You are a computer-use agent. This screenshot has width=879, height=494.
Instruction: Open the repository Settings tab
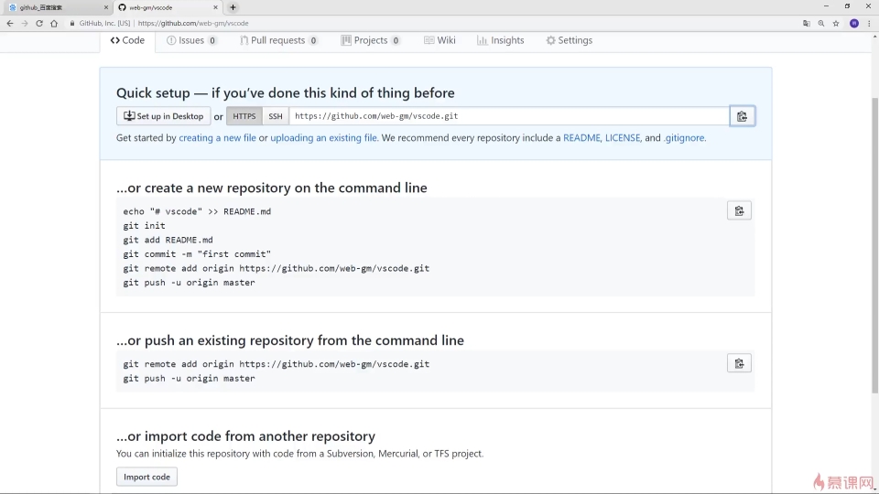coord(569,40)
